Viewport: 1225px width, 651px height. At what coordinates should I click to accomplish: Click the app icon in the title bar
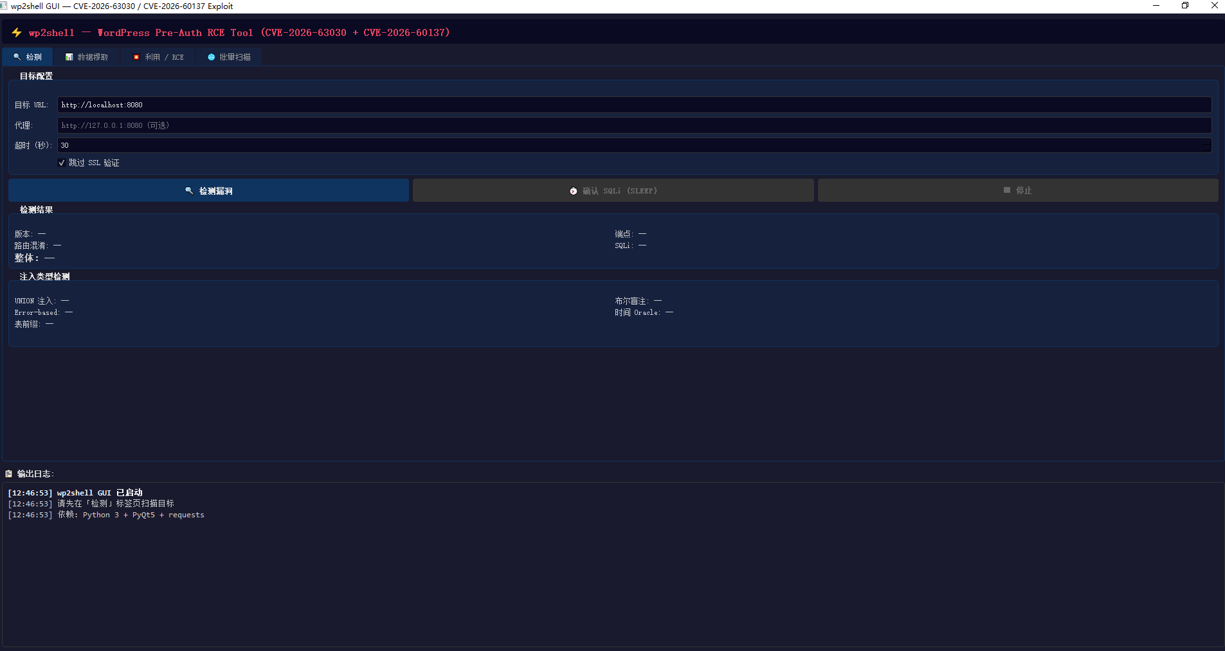[4, 6]
